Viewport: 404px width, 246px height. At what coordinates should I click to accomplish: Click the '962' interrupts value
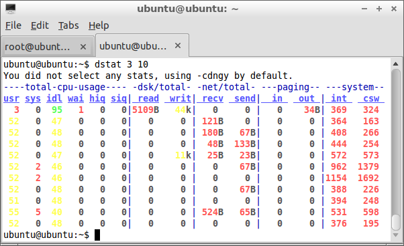(x=339, y=166)
